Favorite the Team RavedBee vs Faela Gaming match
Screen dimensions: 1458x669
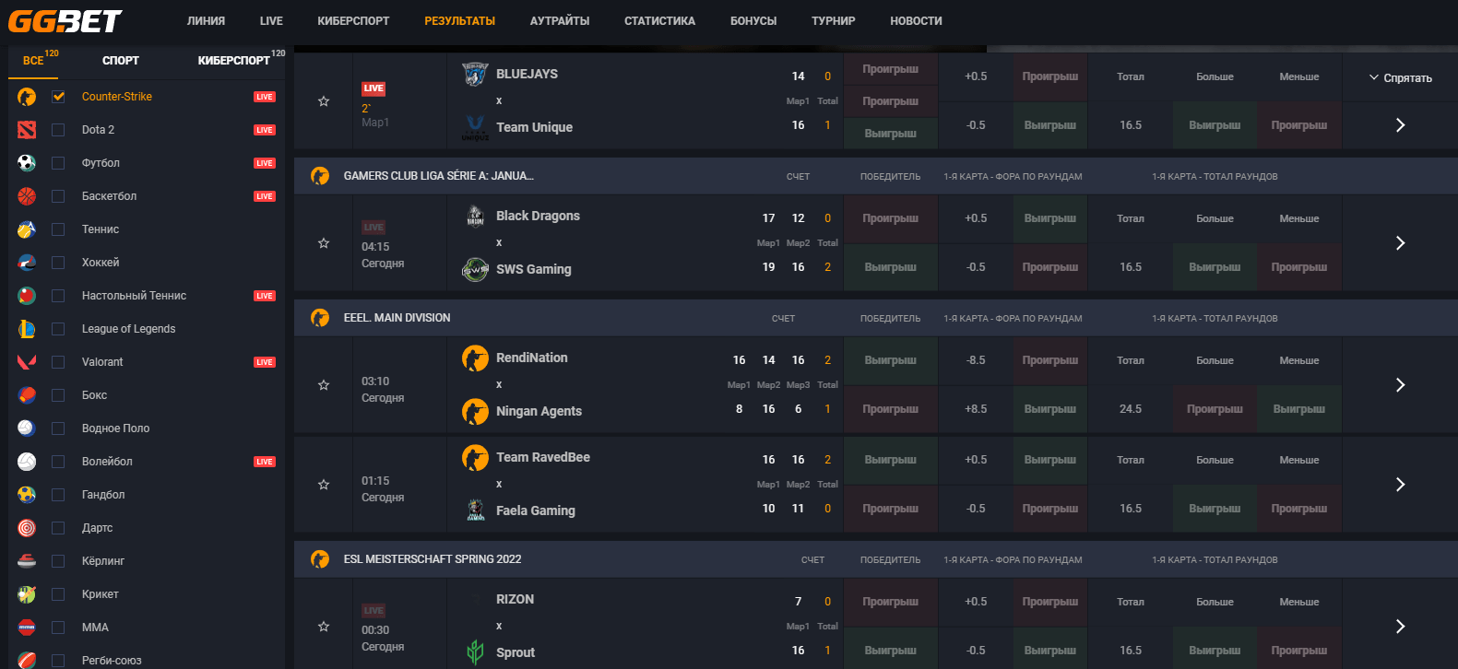pyautogui.click(x=324, y=485)
